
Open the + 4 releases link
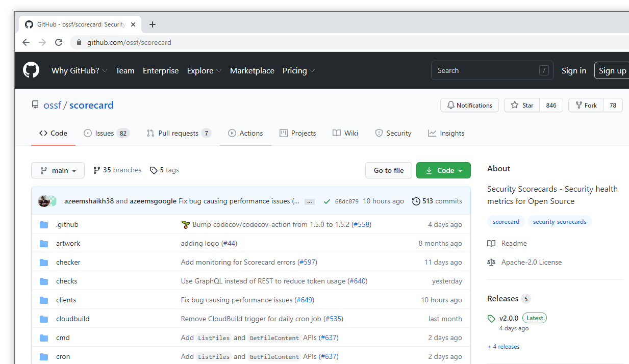[x=503, y=346]
